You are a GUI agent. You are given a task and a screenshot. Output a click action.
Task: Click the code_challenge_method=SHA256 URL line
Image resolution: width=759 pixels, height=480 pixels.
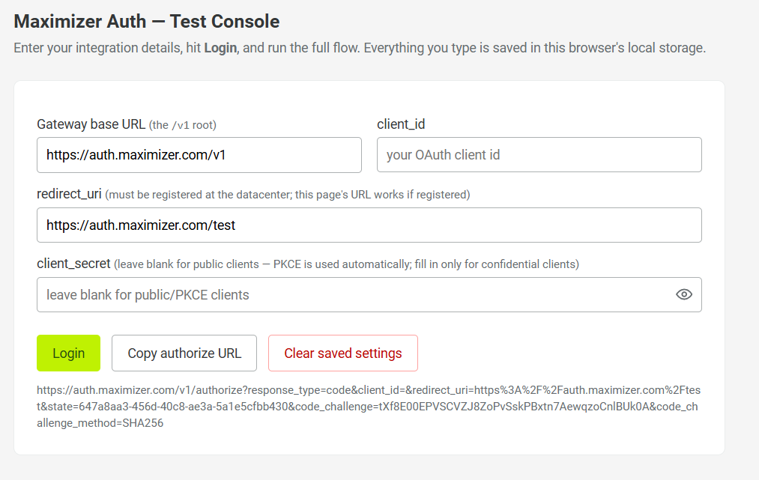coord(100,423)
